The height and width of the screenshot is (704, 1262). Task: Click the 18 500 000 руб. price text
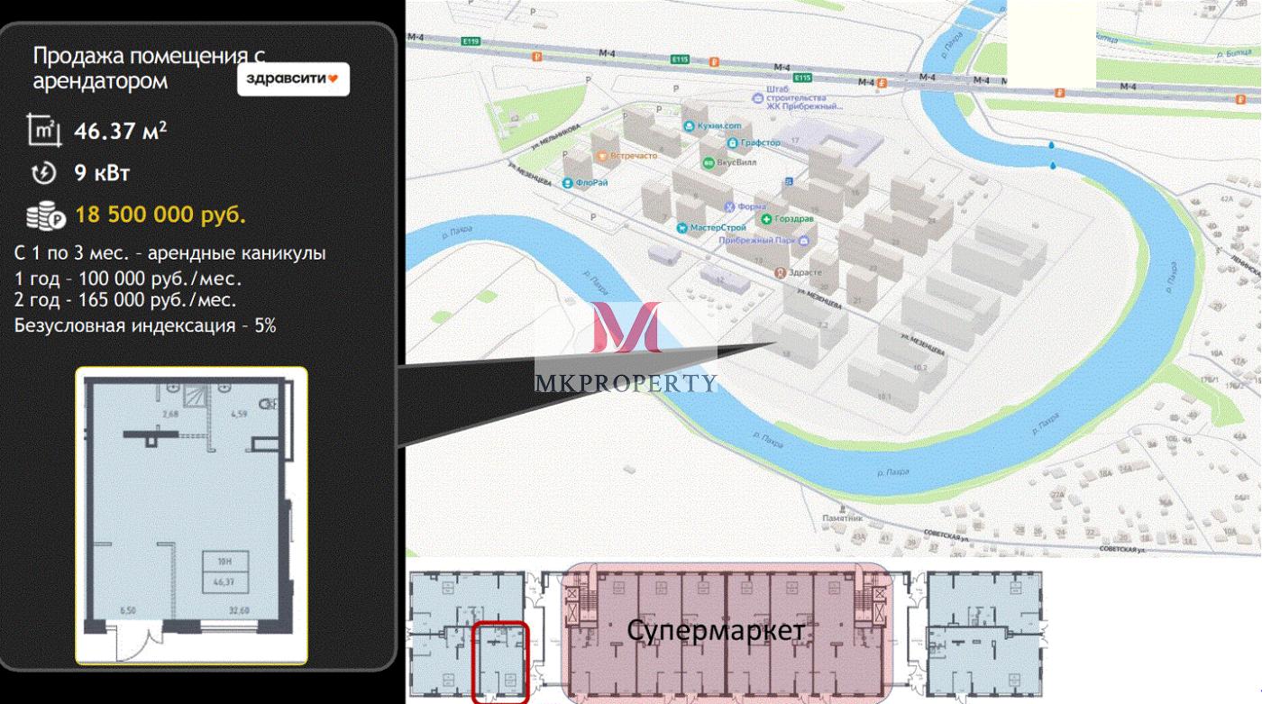tap(160, 215)
